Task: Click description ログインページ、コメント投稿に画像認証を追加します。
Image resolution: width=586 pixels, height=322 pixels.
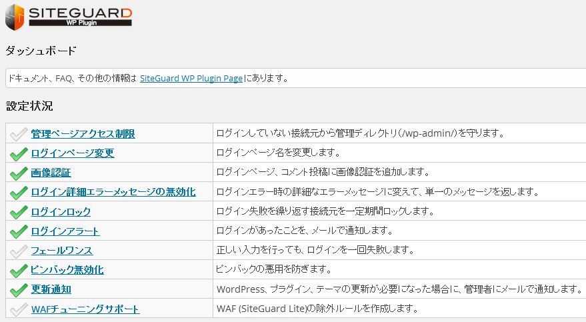Action: pyautogui.click(x=323, y=172)
